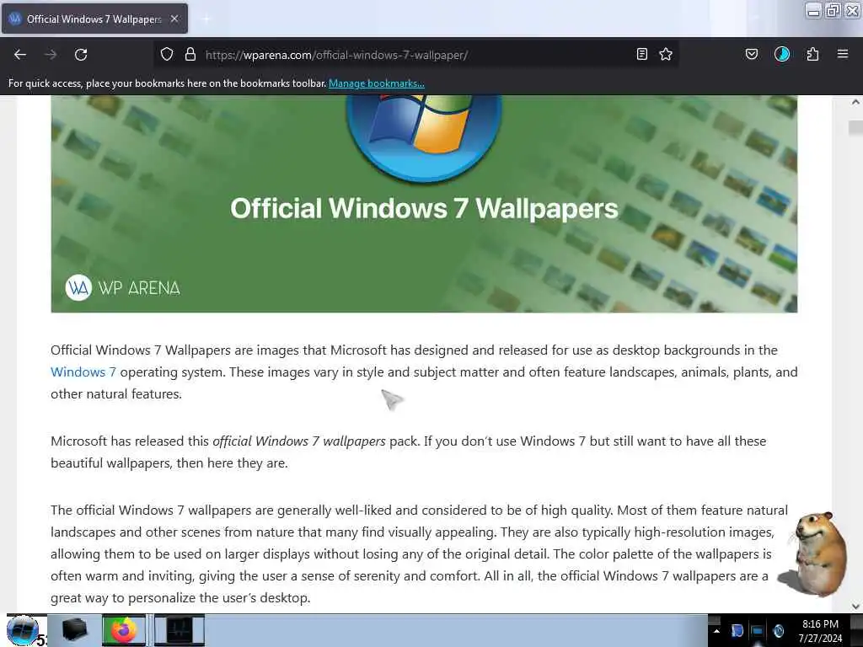Click the page scrollbar up arrow
Image resolution: width=863 pixels, height=647 pixels.
[855, 102]
